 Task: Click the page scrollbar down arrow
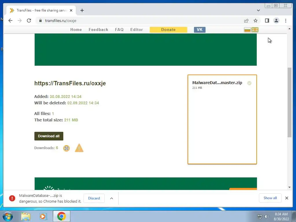[289, 187]
